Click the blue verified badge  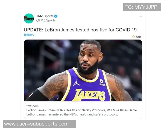[56, 16]
